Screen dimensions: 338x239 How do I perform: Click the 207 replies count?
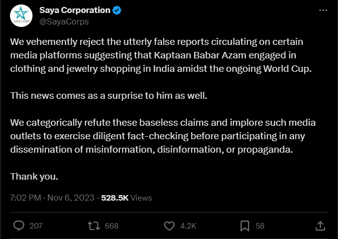36,226
